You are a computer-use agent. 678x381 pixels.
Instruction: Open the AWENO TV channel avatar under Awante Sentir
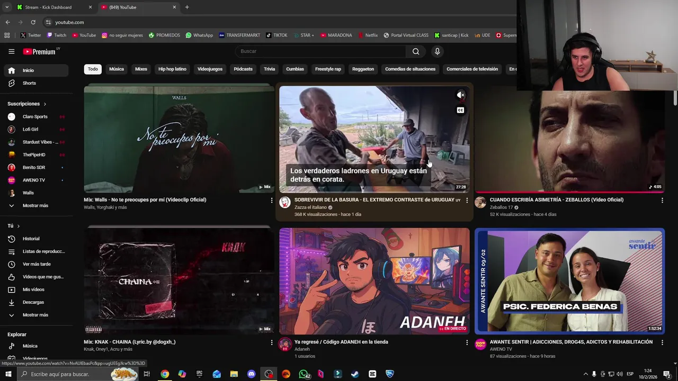point(480,344)
